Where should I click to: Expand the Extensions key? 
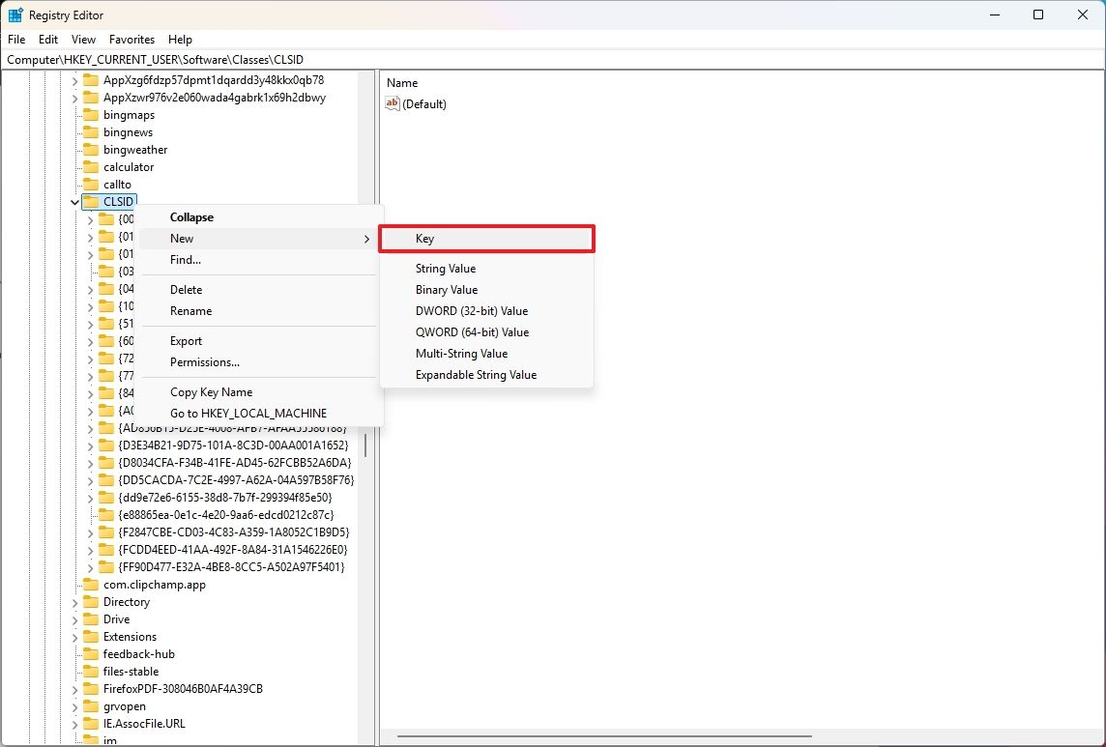click(x=75, y=636)
